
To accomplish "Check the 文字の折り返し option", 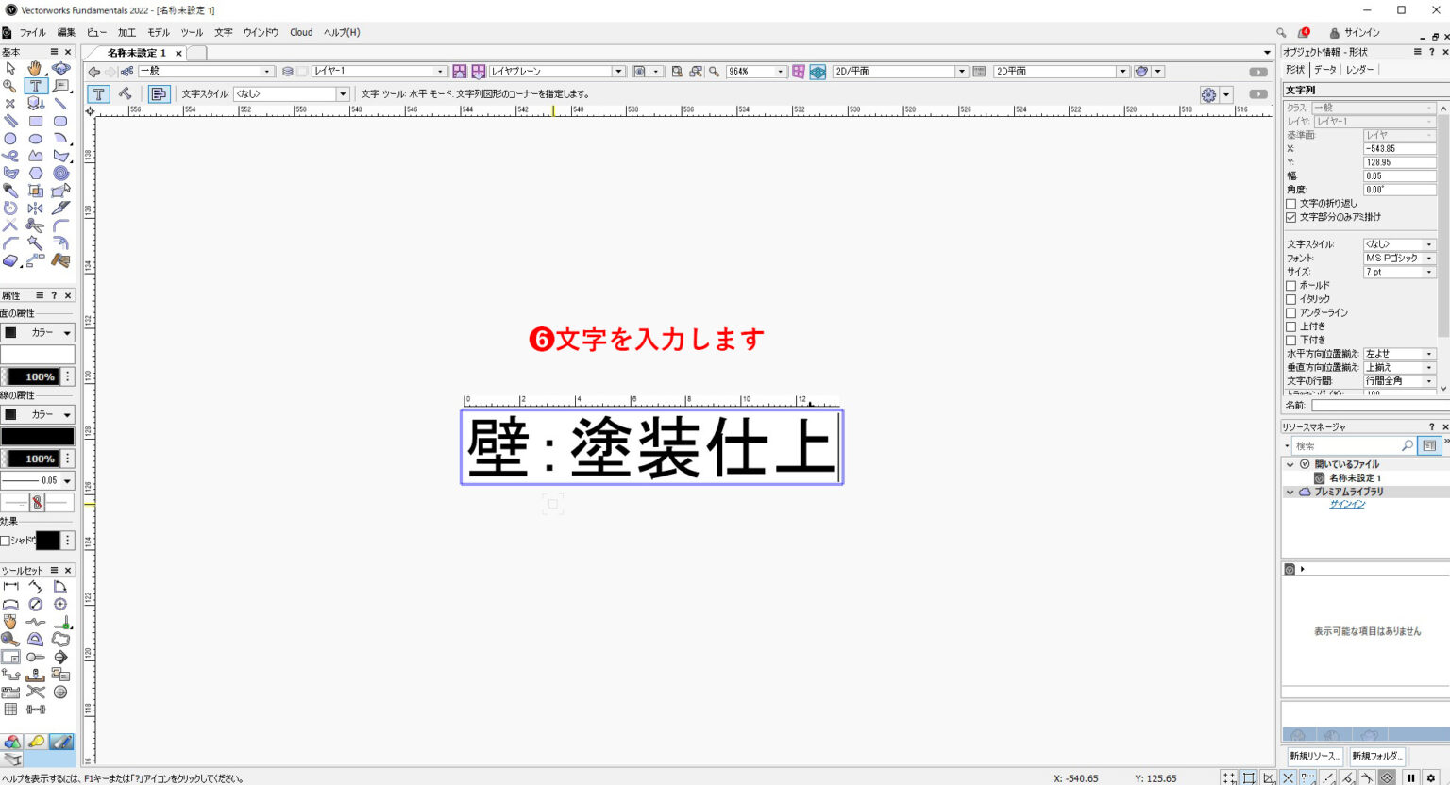I will pyautogui.click(x=1290, y=203).
